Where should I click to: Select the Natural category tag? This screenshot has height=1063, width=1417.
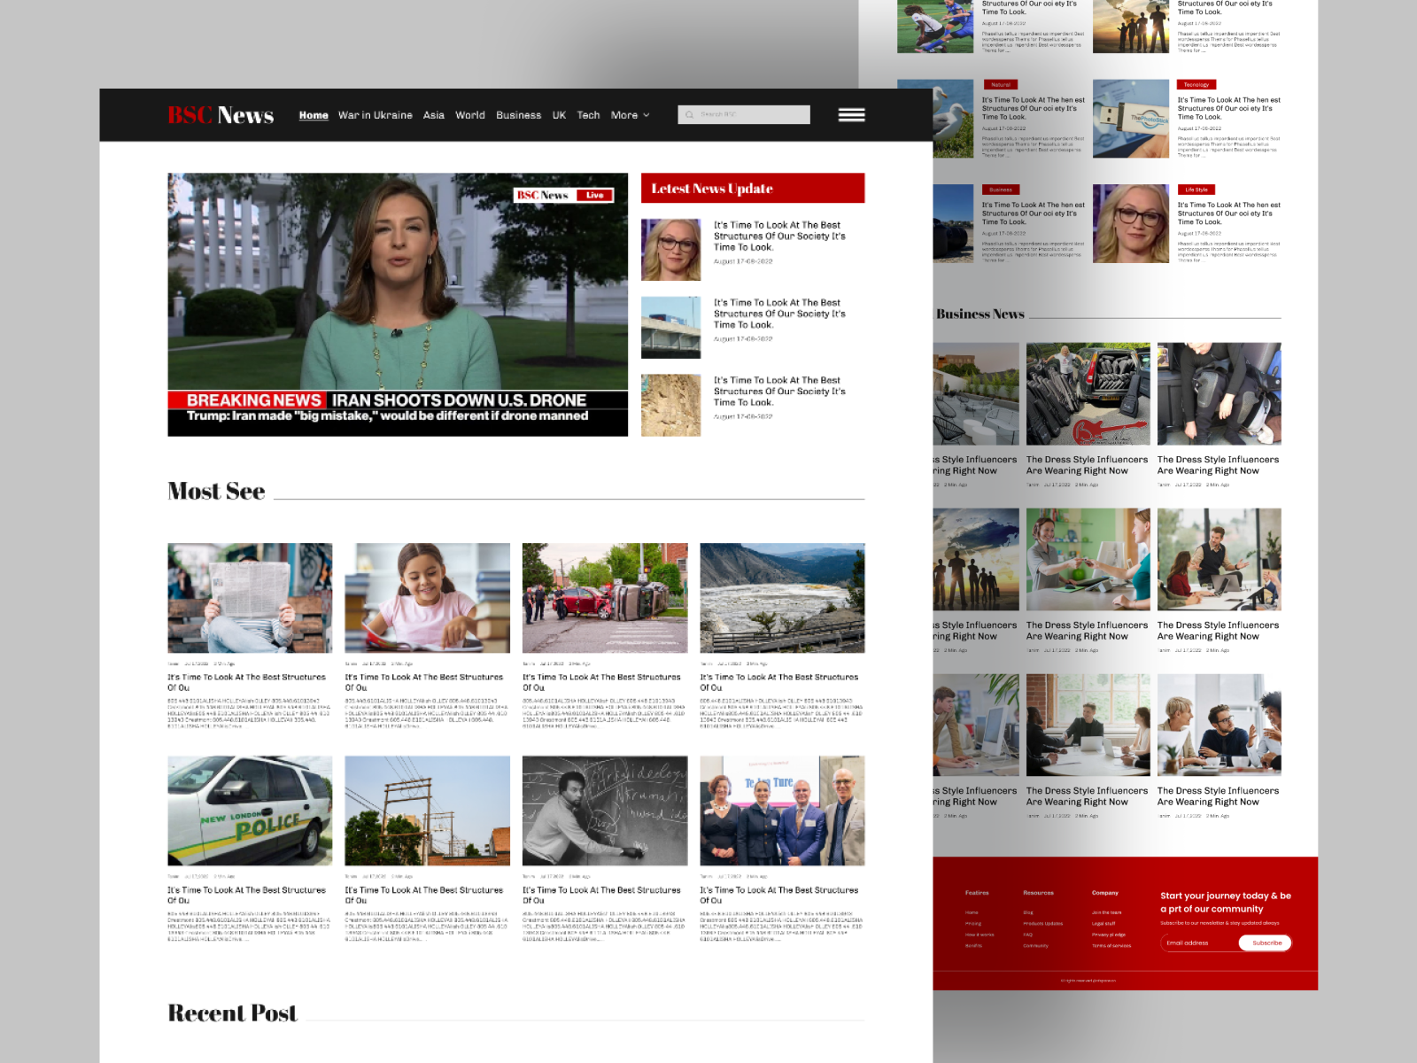click(x=1001, y=83)
